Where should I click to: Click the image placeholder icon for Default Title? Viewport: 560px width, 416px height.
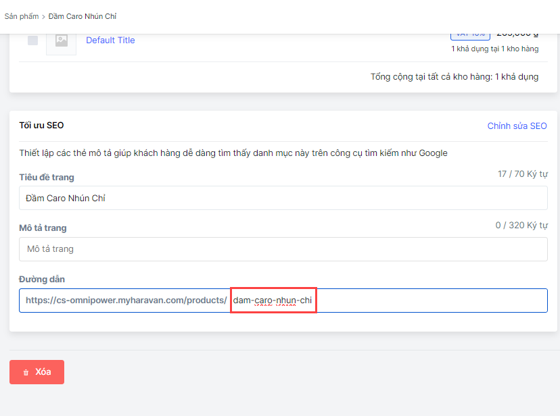pyautogui.click(x=62, y=41)
